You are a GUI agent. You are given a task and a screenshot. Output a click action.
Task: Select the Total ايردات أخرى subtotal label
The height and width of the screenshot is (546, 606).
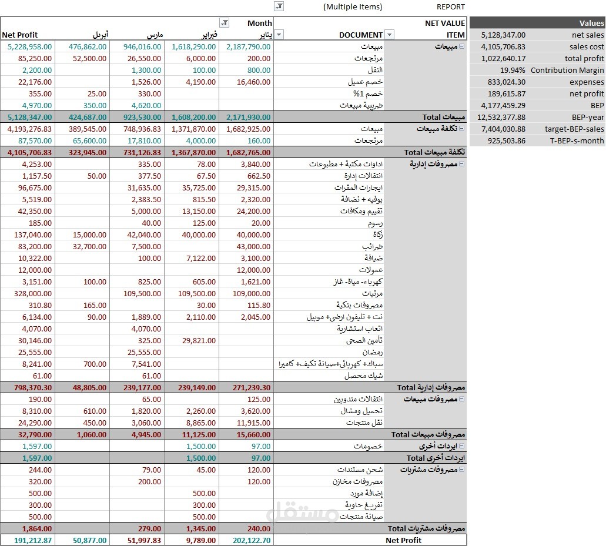click(x=436, y=458)
